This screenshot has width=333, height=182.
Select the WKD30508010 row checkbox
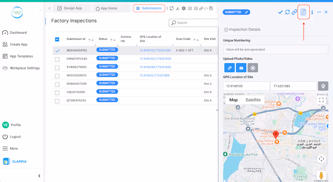(x=57, y=76)
